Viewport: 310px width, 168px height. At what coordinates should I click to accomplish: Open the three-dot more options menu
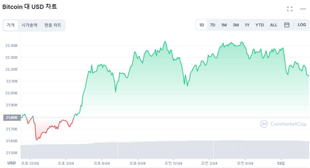303,9
